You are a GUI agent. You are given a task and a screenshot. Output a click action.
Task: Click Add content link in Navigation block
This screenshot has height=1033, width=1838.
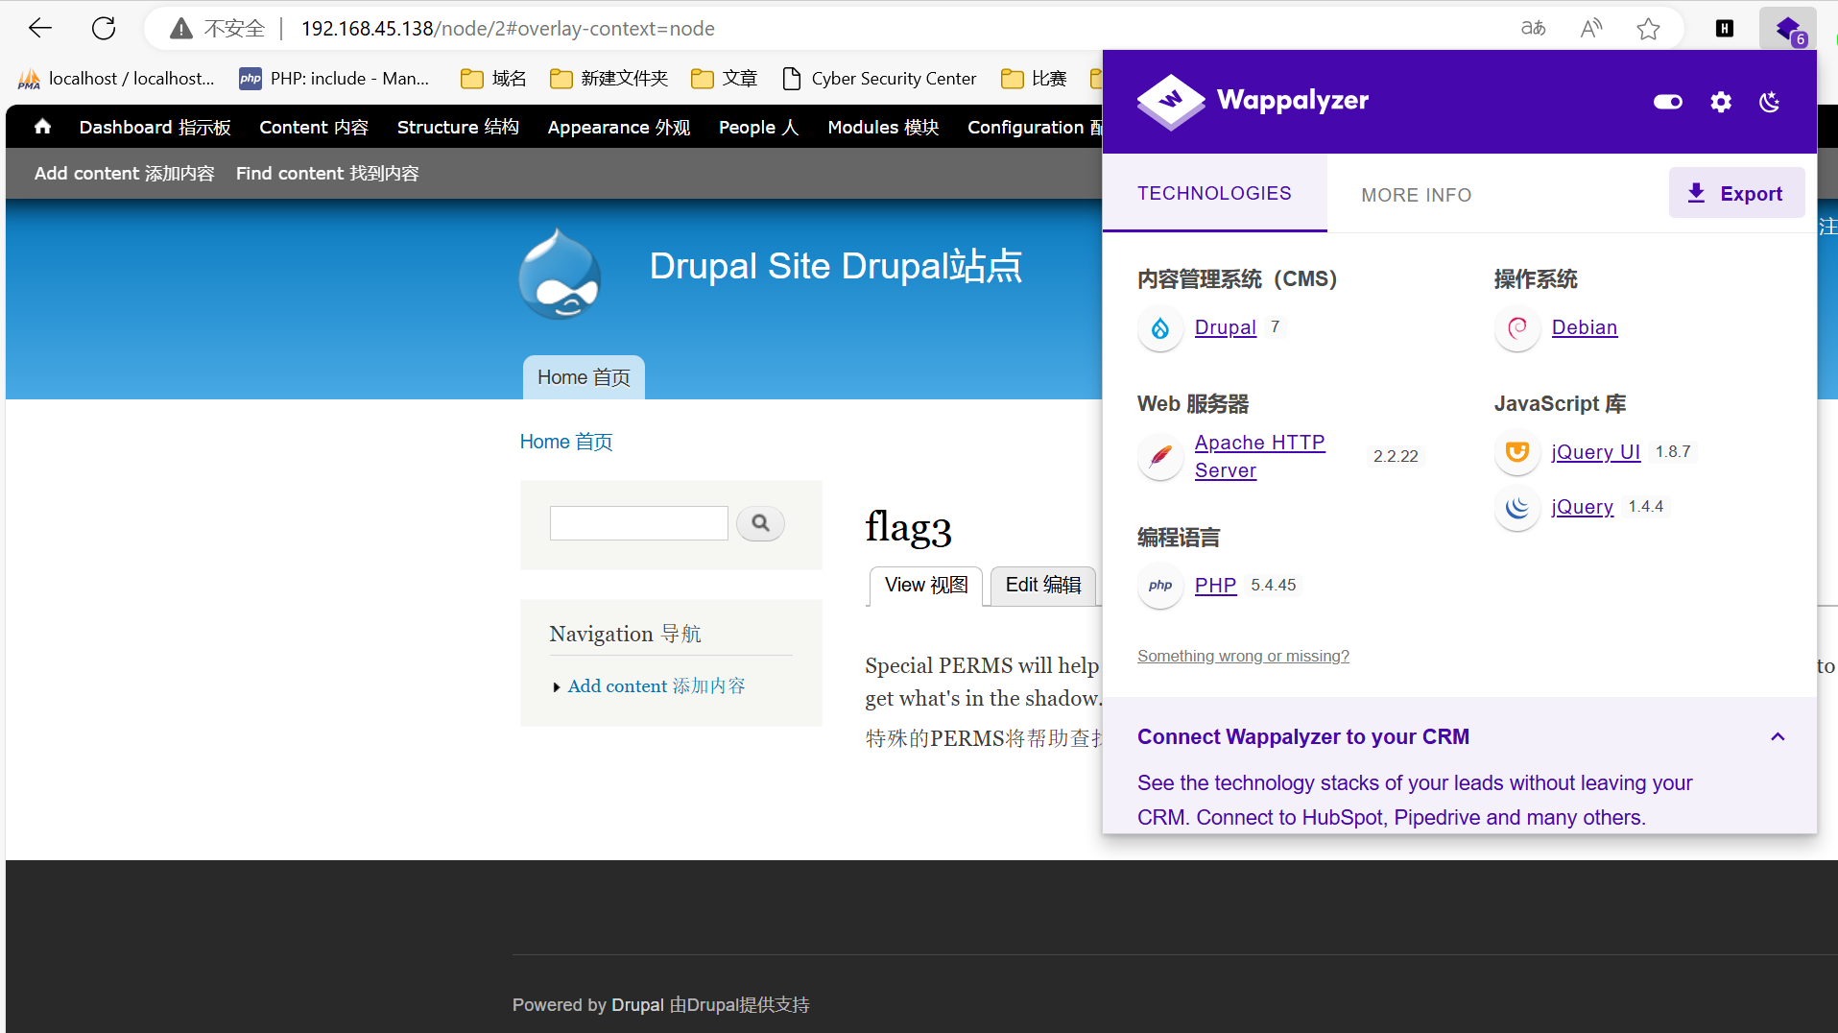(x=656, y=686)
